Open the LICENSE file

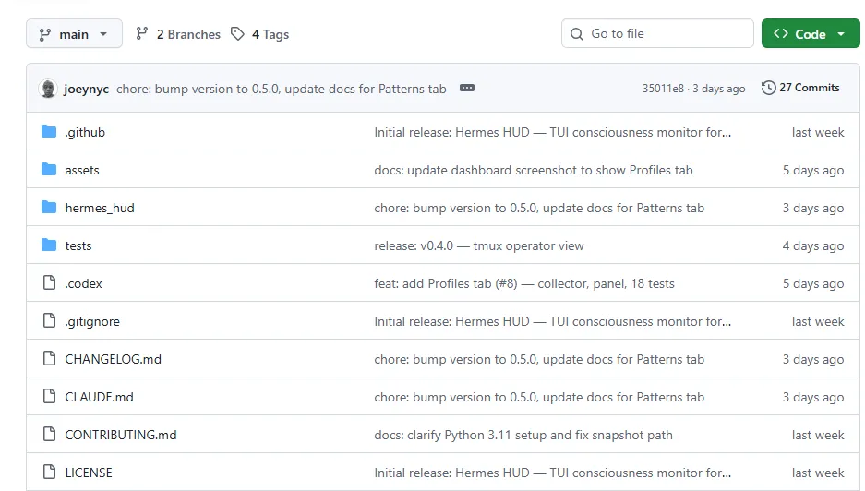click(x=89, y=473)
